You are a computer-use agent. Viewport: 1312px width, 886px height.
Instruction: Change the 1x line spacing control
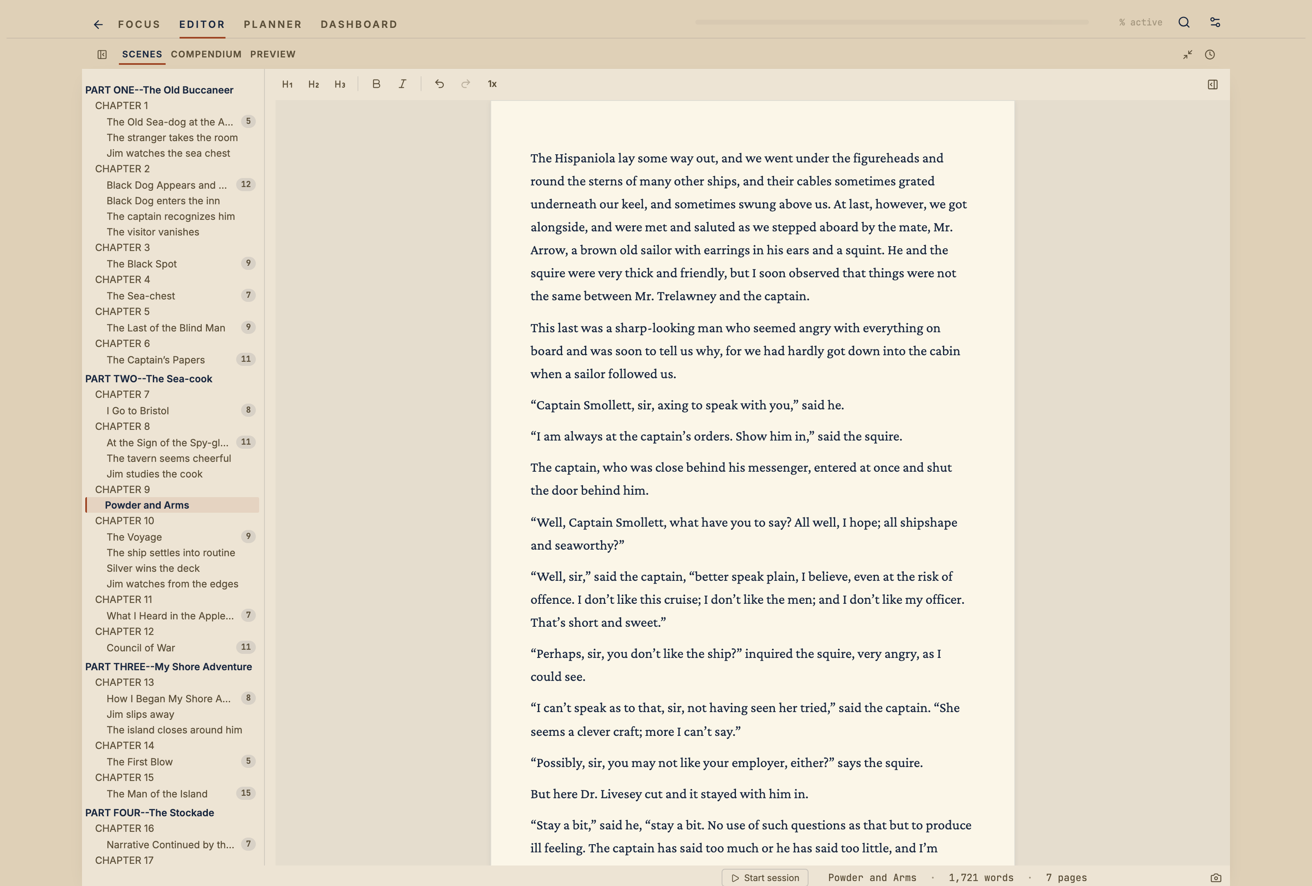click(x=492, y=84)
